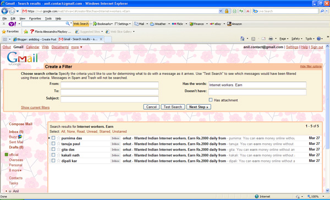Screen dimensions: 330x200
Task: Open Flickr from the Yahoo toolbar
Action: [178, 24]
